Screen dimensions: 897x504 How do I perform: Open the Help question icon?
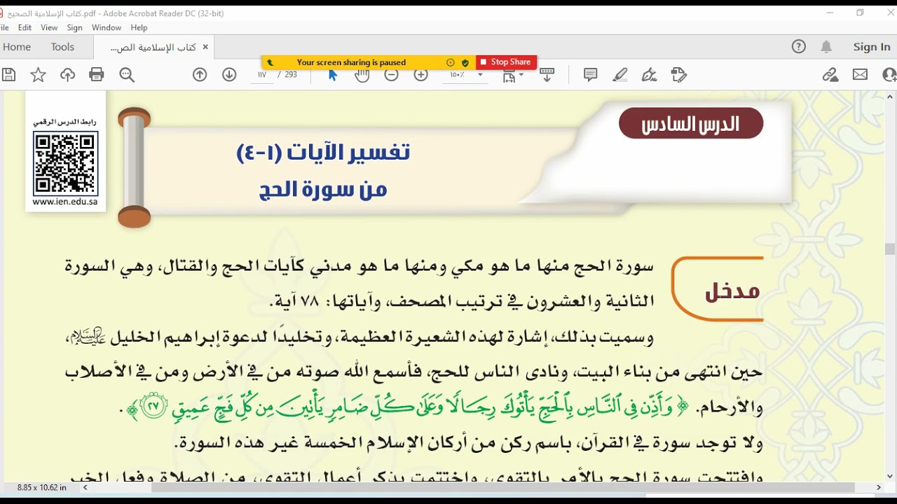pos(799,47)
